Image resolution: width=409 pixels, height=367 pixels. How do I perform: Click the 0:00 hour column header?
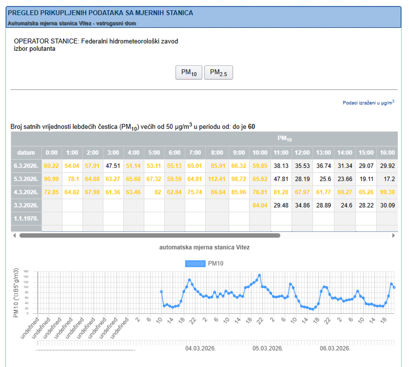point(52,153)
